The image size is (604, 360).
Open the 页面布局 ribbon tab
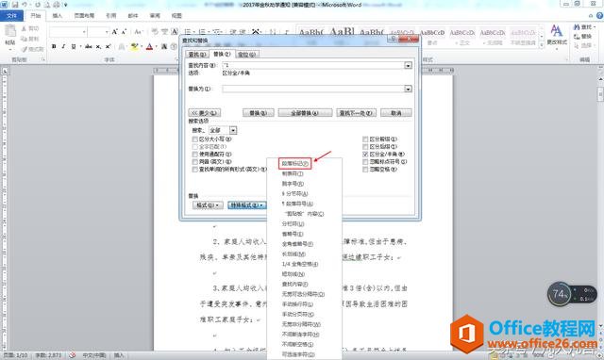click(84, 16)
